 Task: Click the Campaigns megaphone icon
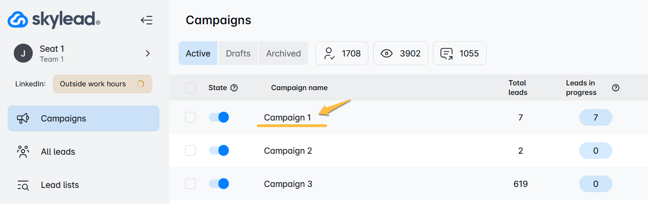[23, 119]
